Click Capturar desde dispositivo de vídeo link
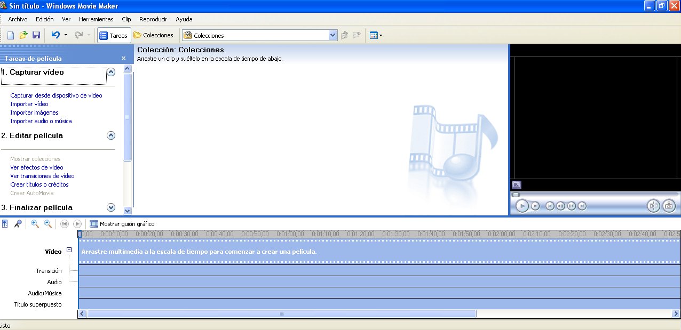 56,95
